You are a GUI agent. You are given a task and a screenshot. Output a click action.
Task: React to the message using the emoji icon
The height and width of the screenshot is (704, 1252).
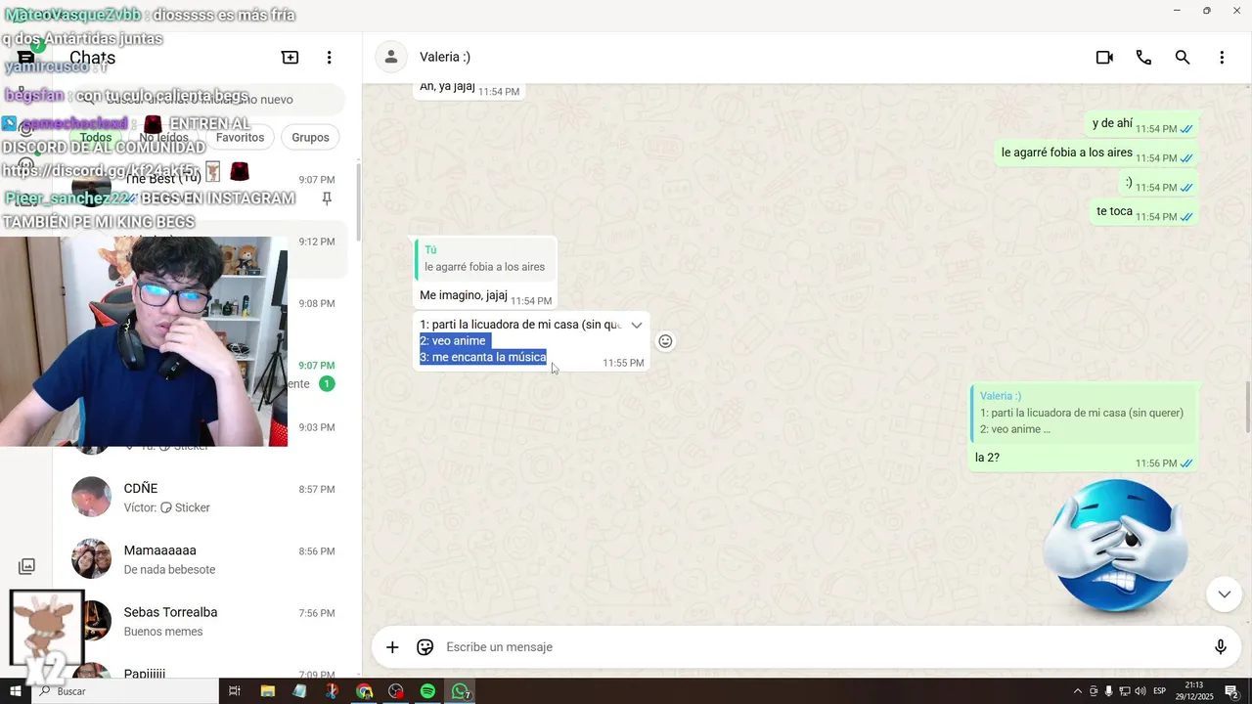coord(665,341)
